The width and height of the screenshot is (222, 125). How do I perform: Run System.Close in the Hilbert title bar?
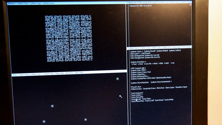coord(23,3)
